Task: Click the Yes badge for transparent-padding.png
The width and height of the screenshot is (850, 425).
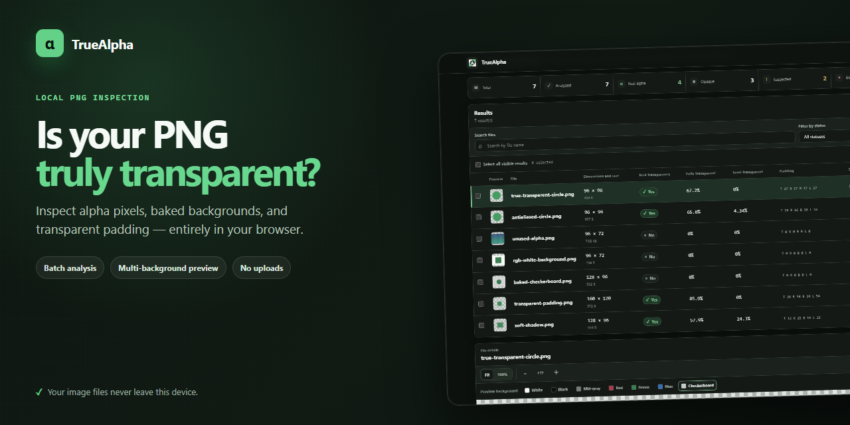Action: click(652, 299)
